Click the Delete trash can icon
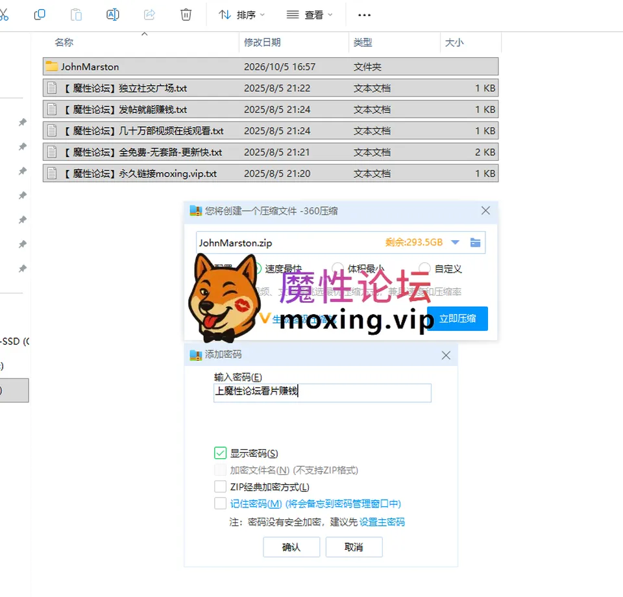This screenshot has height=597, width=623. pos(186,15)
